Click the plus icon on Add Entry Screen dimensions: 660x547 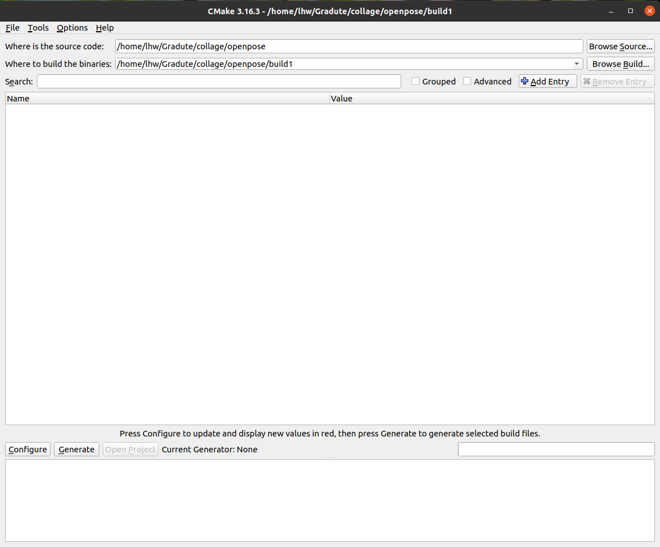click(524, 81)
